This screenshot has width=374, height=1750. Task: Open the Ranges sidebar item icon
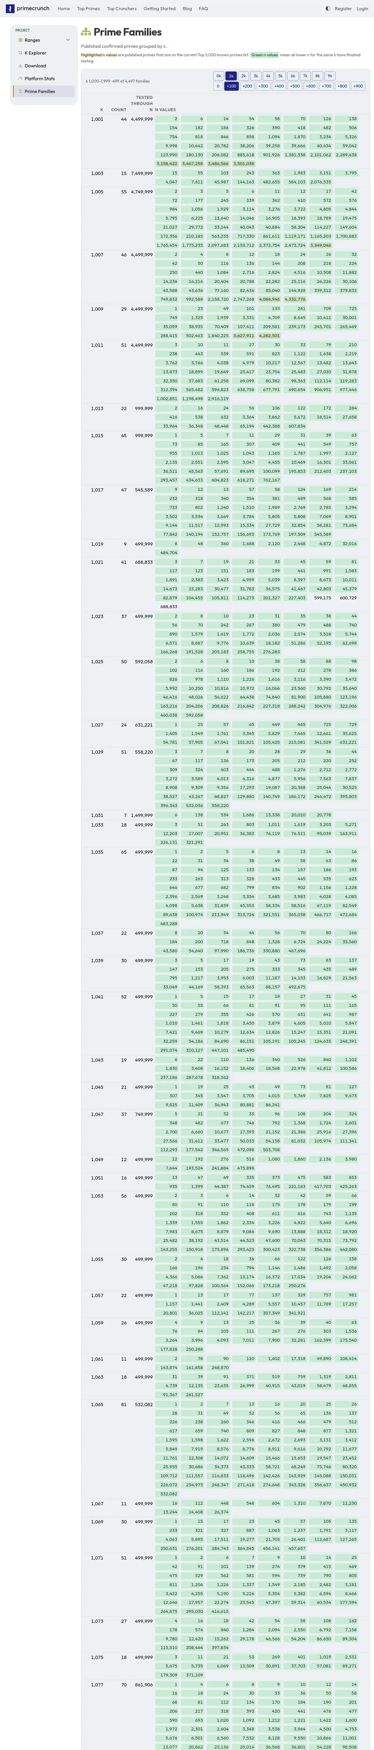20,40
